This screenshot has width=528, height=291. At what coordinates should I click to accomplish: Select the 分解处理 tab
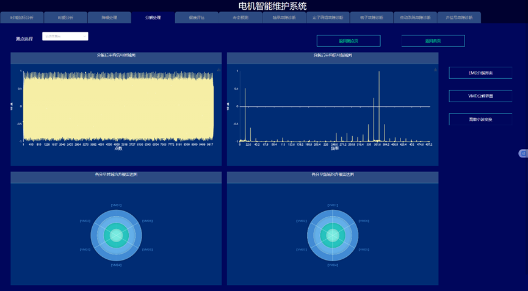pos(153,18)
